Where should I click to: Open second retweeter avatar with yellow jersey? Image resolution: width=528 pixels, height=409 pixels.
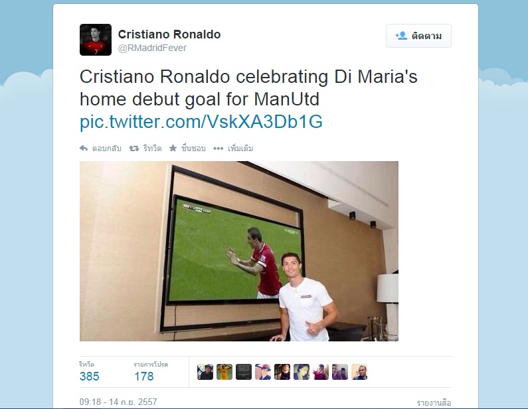tap(224, 372)
